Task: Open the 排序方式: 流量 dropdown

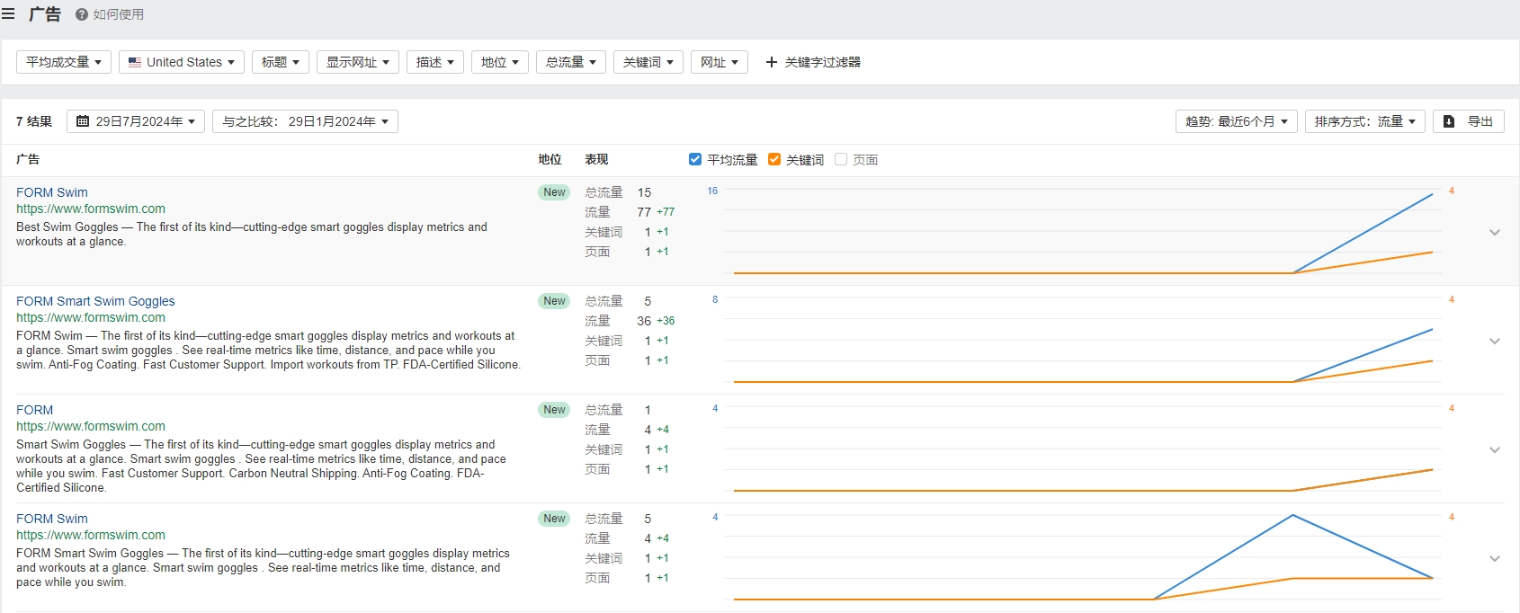Action: (x=1365, y=121)
